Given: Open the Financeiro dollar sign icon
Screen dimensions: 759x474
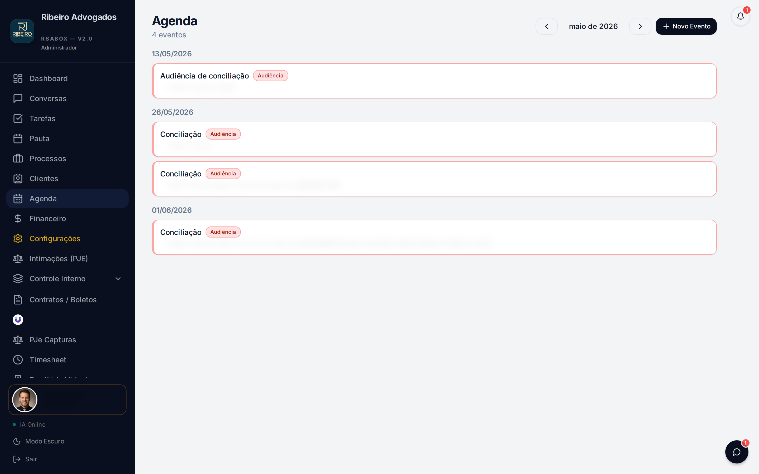Looking at the screenshot, I should pos(18,219).
